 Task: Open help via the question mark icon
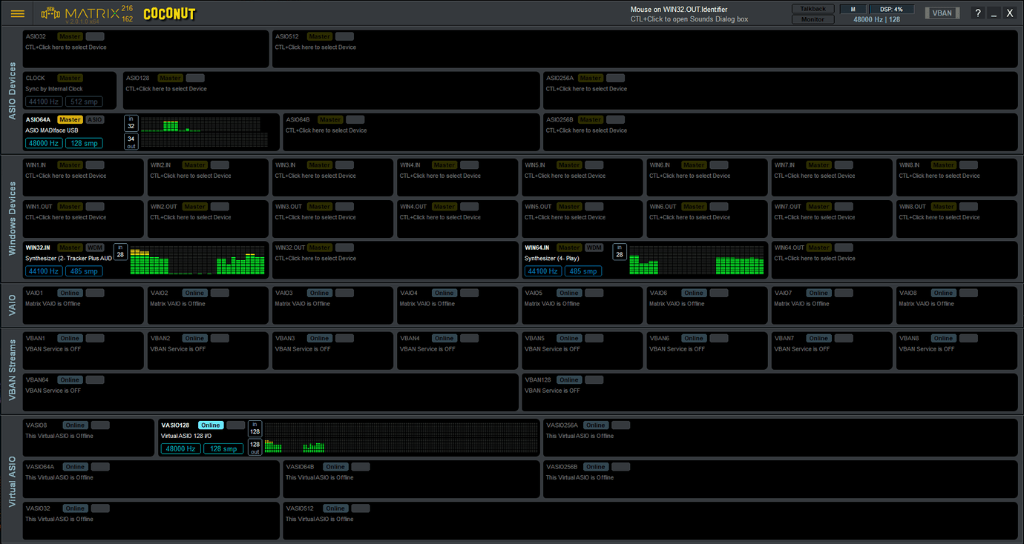977,13
